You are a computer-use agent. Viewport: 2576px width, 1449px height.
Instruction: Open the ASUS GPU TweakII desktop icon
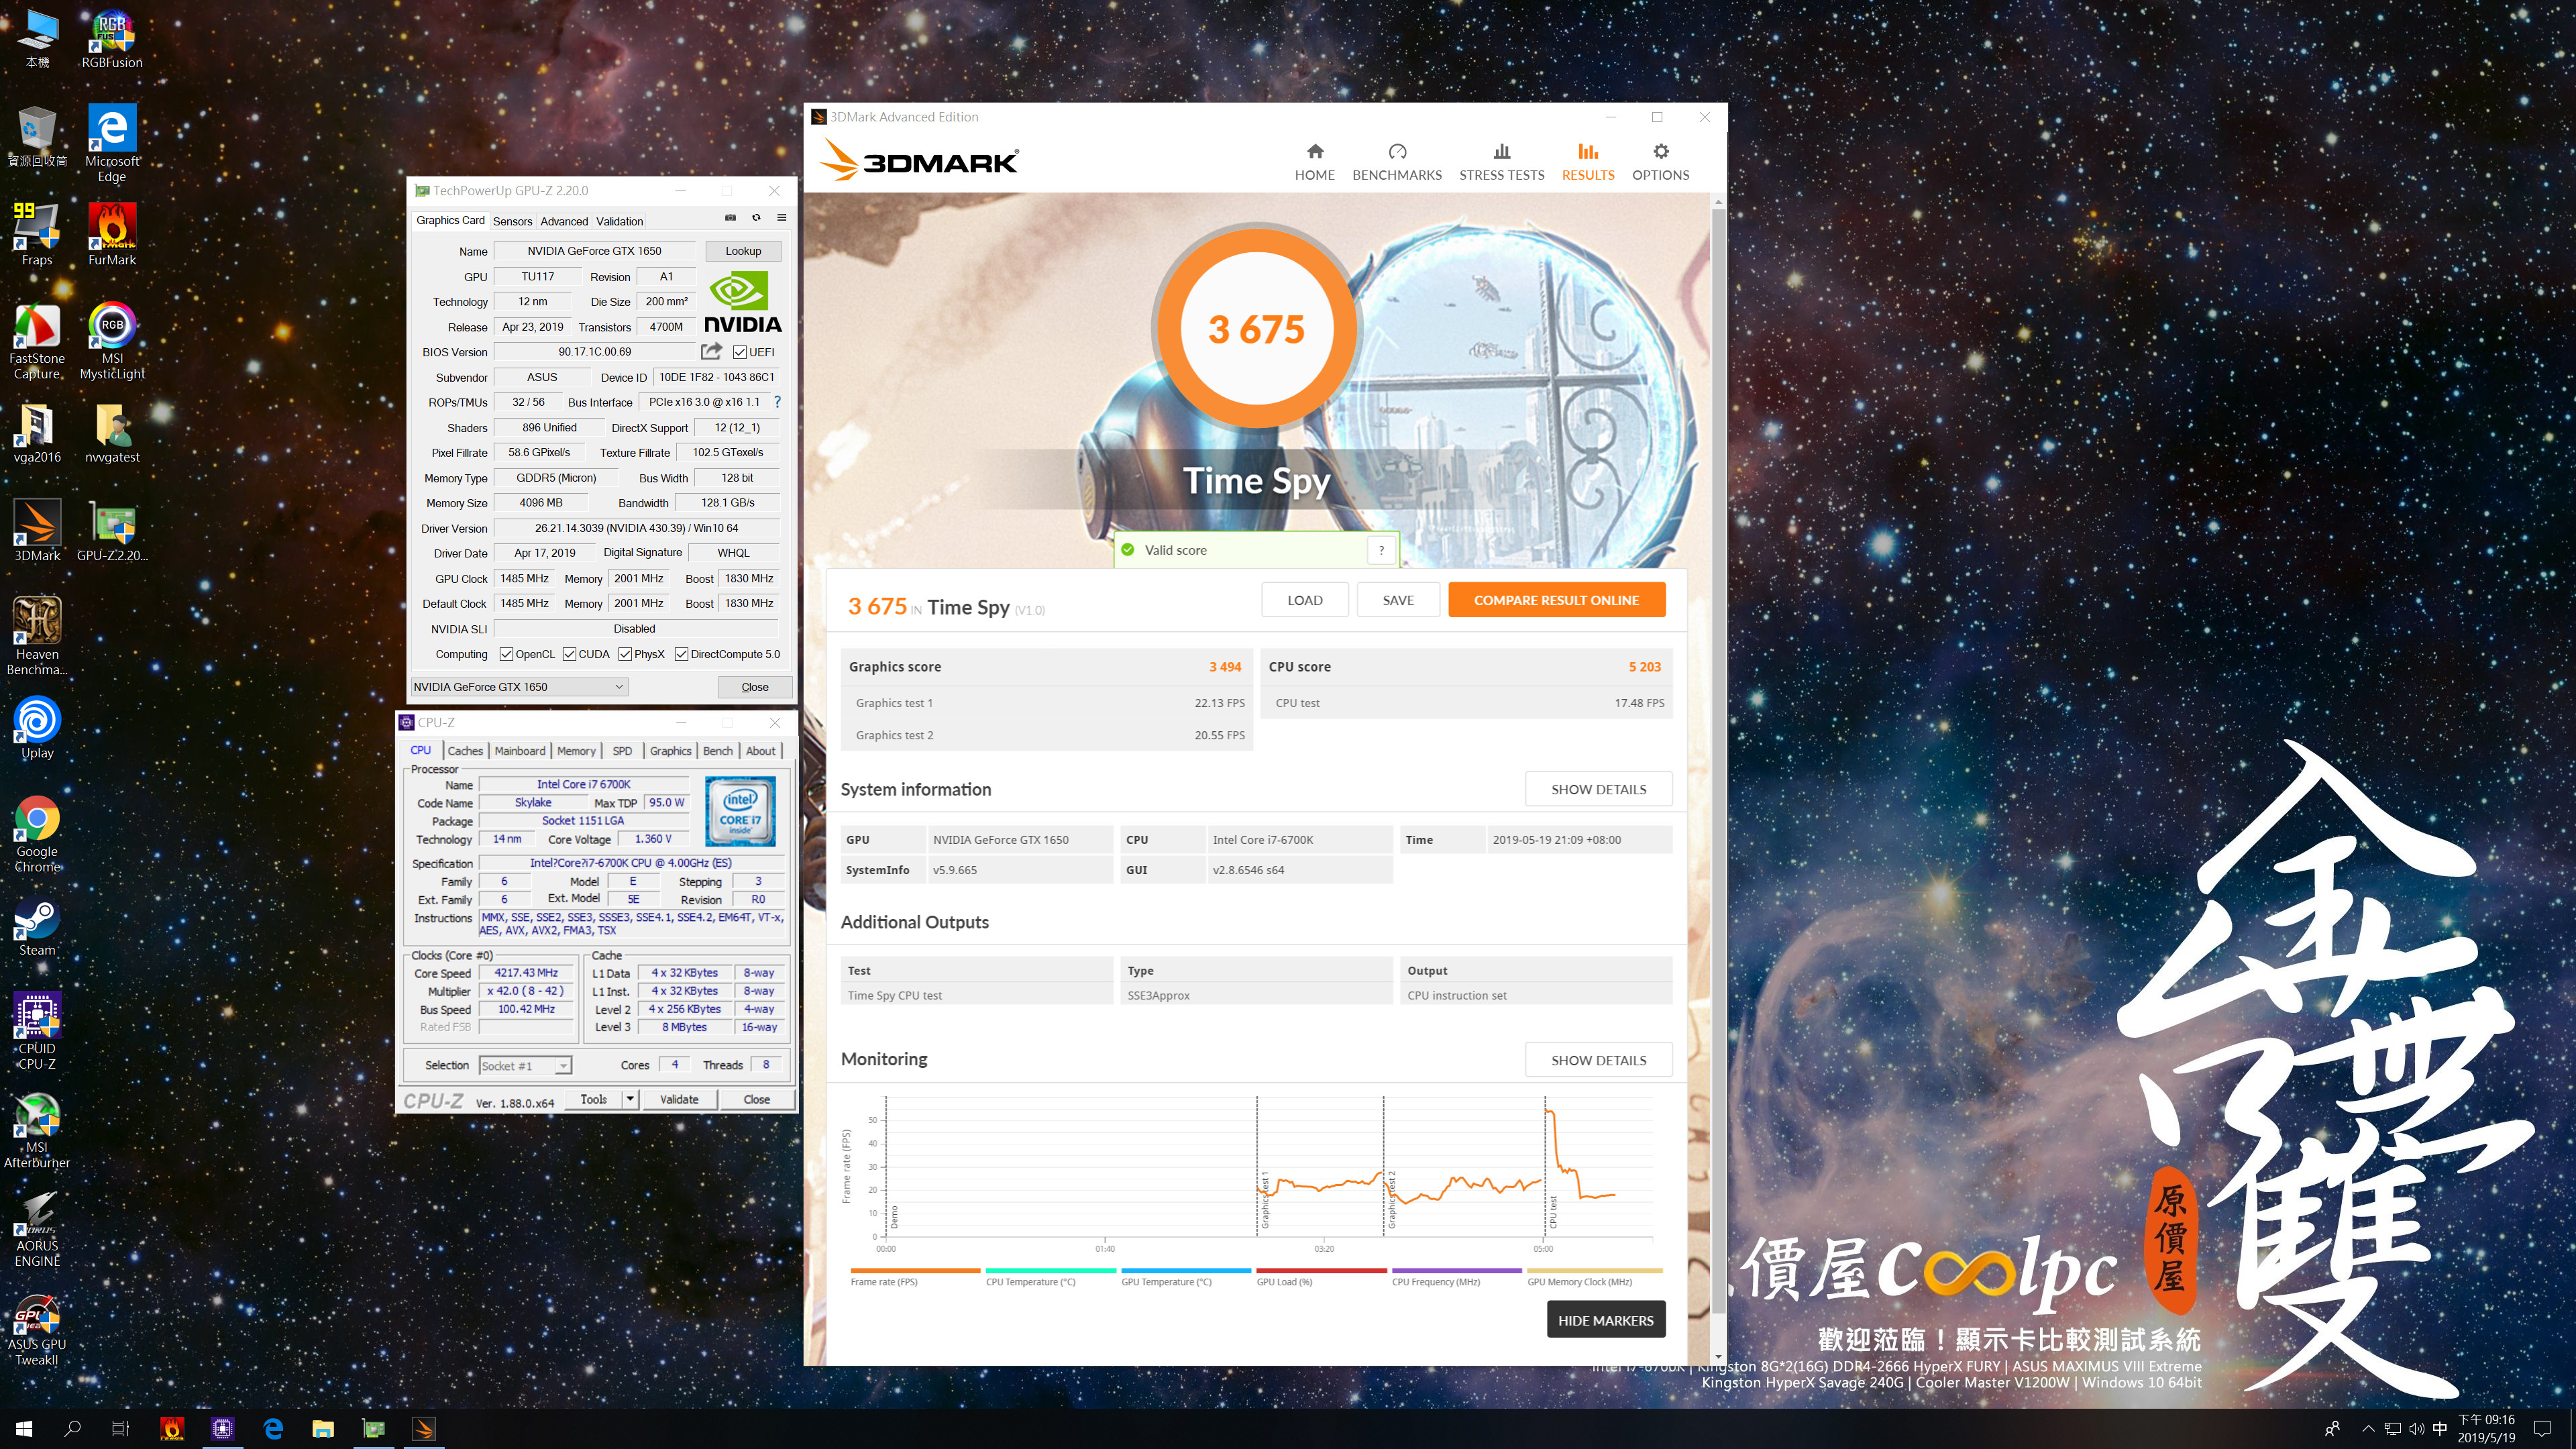[x=37, y=1328]
